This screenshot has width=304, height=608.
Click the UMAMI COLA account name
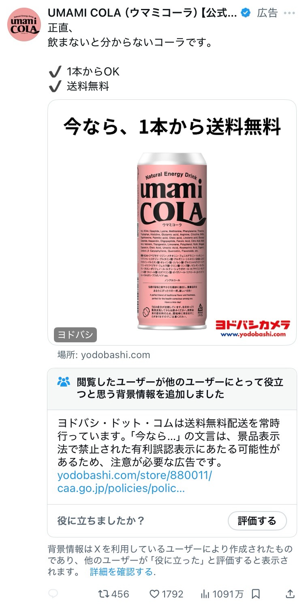point(142,13)
